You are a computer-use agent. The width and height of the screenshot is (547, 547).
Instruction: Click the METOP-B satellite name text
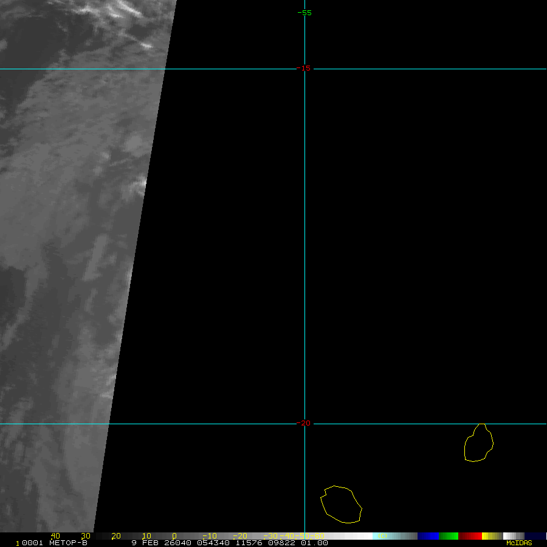tap(68, 543)
